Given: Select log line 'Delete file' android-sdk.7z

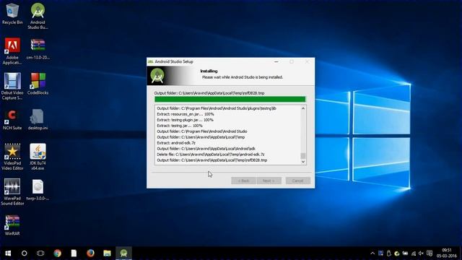Looking at the screenshot, I should 211,155.
